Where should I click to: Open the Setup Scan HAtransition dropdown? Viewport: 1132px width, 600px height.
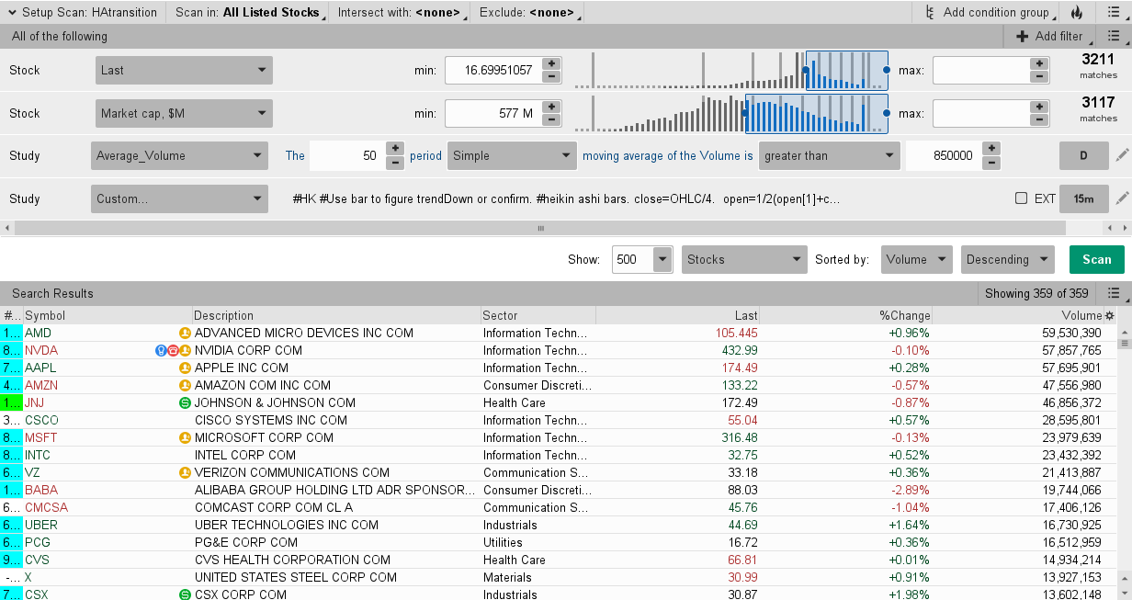pyautogui.click(x=82, y=12)
